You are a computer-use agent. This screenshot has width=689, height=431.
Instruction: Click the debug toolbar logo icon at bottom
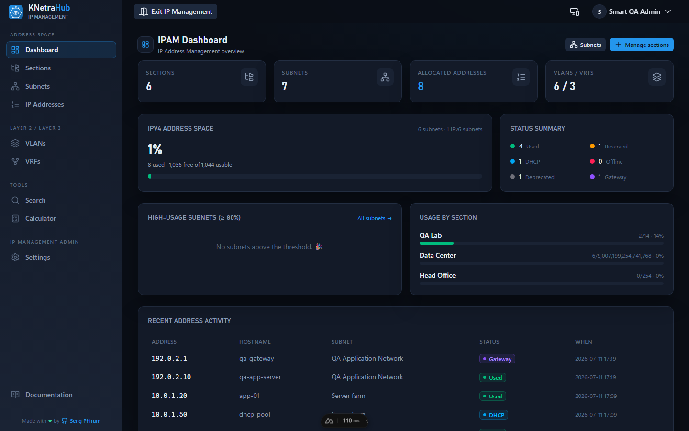pos(329,420)
